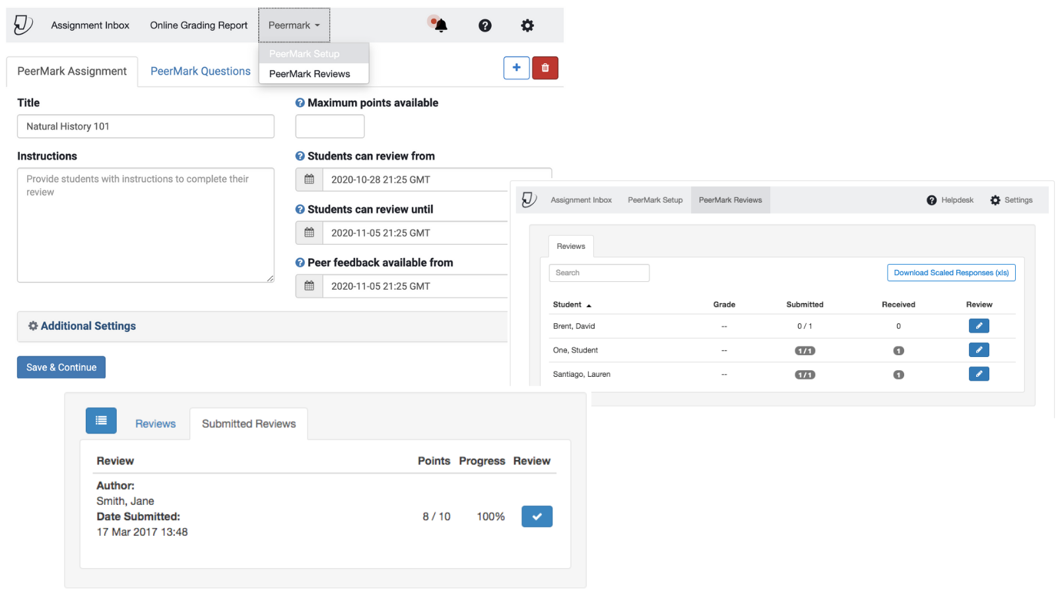The height and width of the screenshot is (594, 1056).
Task: Select PeerMark Reviews in the Reviews window navbar
Action: tap(731, 200)
